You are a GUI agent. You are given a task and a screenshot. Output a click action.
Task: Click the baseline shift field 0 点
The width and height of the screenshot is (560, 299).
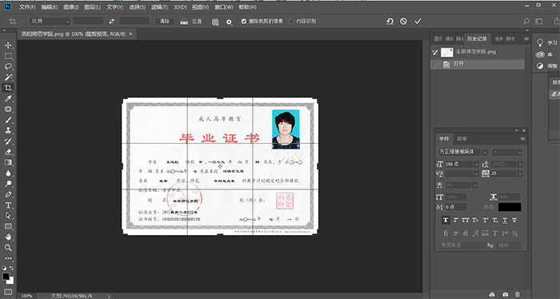(456, 207)
